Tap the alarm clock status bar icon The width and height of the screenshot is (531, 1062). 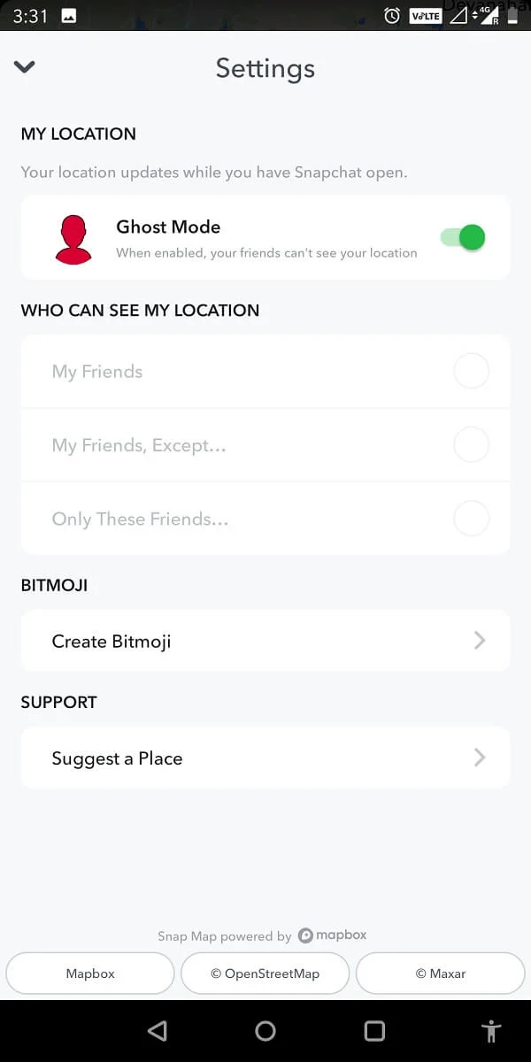(x=391, y=15)
